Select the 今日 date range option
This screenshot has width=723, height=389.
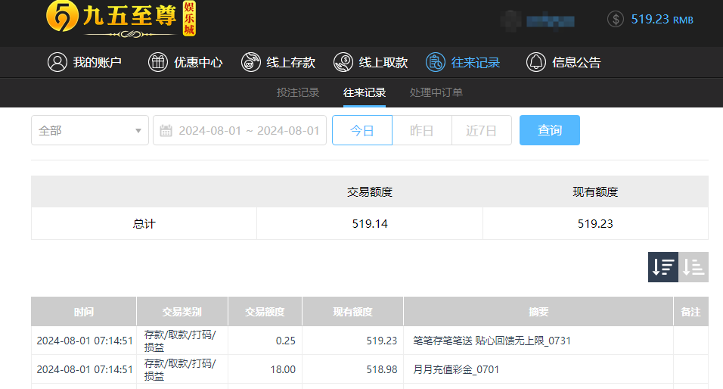coord(362,130)
